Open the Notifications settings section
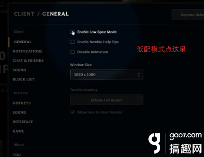The width and height of the screenshot is (204, 157). [27, 51]
